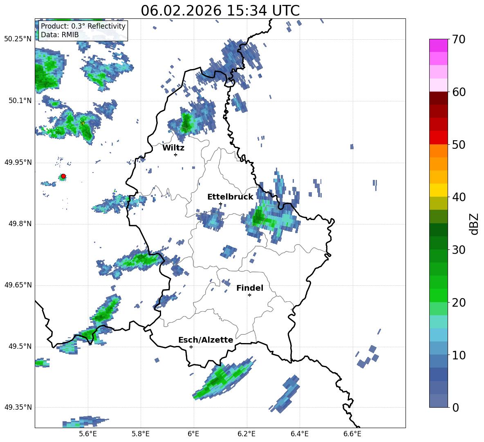Click the 60 label on colorbar
Viewport: 484px width, 442px height.
pos(459,92)
